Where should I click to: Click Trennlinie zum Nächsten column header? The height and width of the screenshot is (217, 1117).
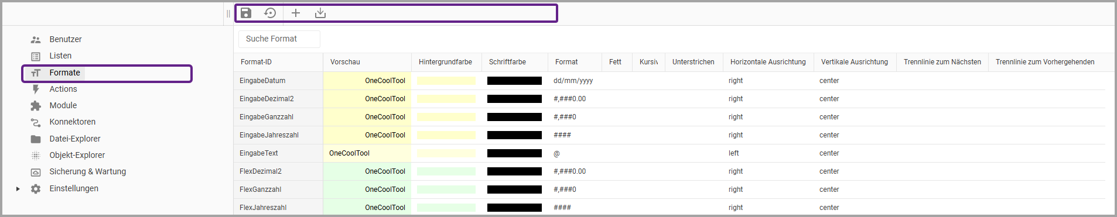tap(942, 62)
